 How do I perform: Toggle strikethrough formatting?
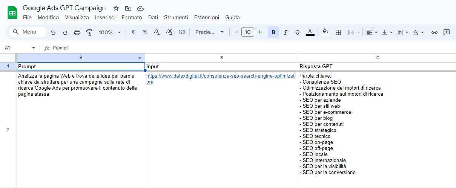(297, 32)
